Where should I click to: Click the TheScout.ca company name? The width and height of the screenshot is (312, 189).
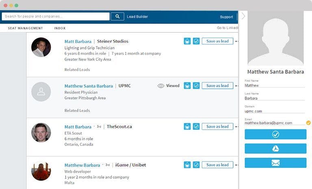(x=119, y=127)
